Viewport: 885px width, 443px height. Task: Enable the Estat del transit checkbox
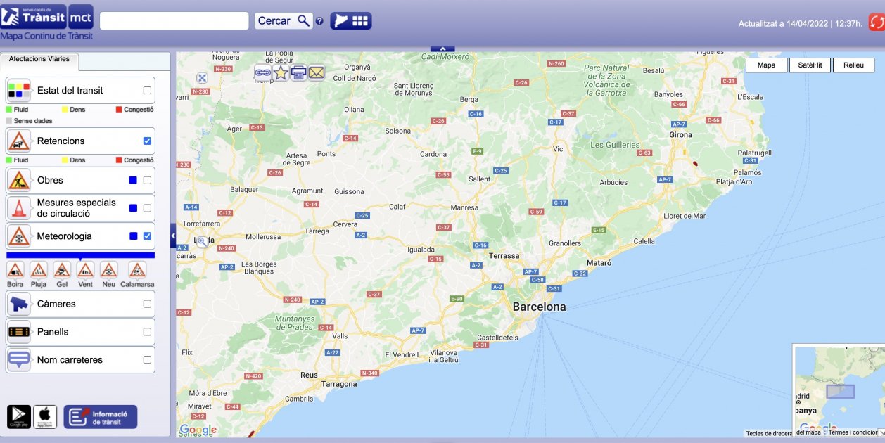click(147, 90)
